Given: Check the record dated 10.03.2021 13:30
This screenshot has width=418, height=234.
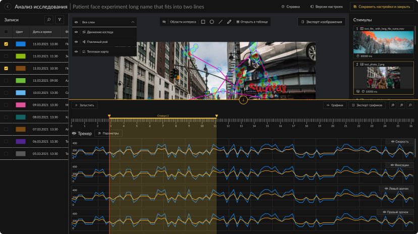Looking at the screenshot, I should coord(6,93).
